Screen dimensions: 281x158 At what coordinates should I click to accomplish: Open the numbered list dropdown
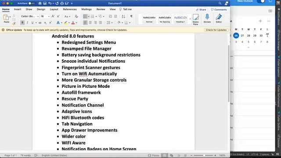(96, 17)
